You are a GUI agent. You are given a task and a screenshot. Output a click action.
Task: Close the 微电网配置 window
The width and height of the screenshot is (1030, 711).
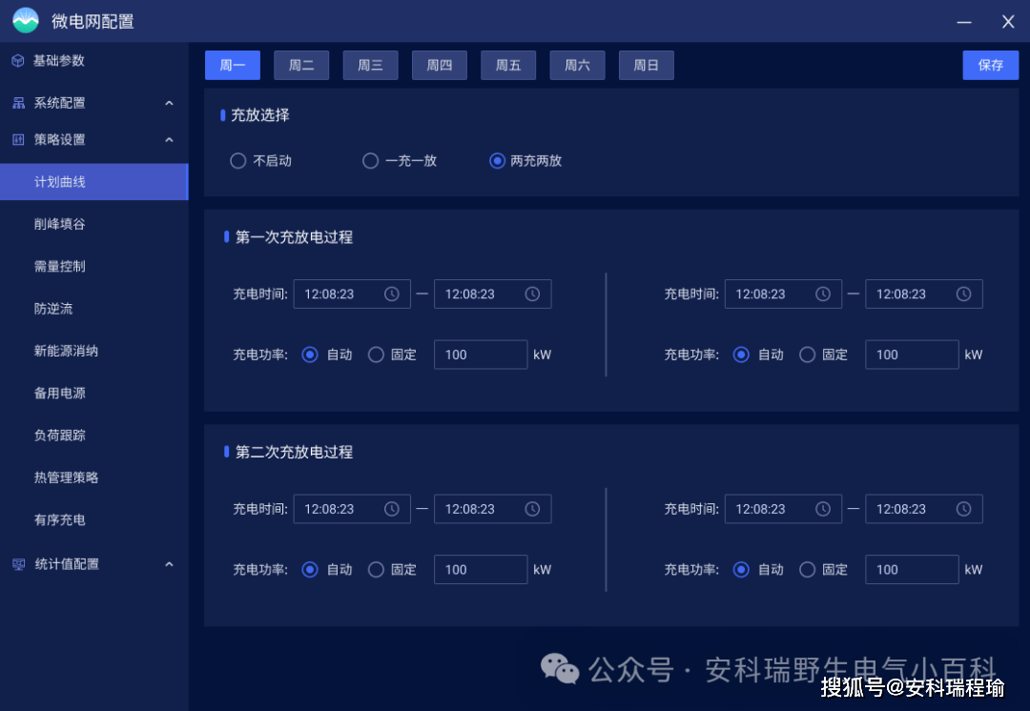[1008, 22]
